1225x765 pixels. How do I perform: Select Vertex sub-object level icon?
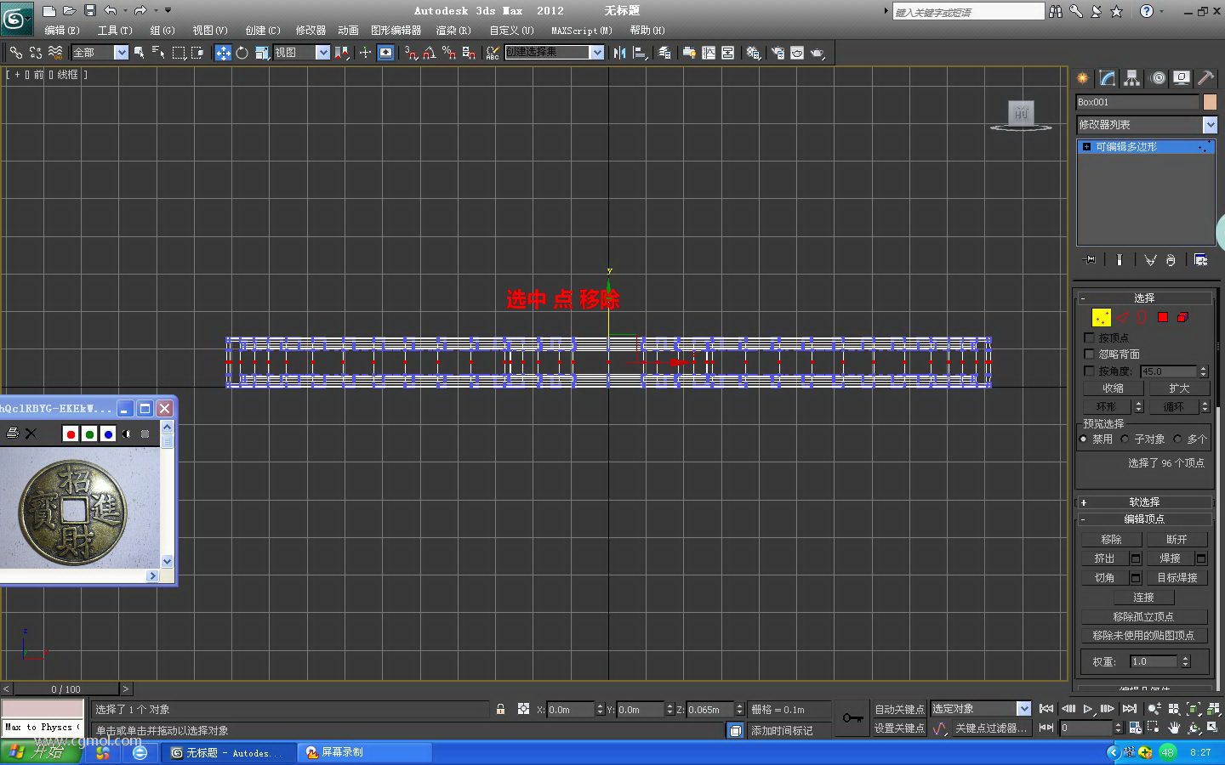point(1102,318)
